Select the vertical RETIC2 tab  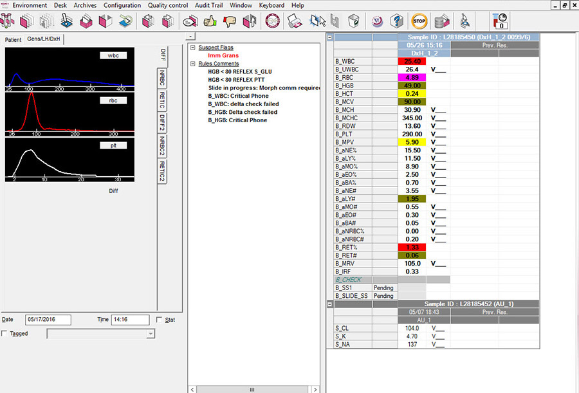coord(162,171)
